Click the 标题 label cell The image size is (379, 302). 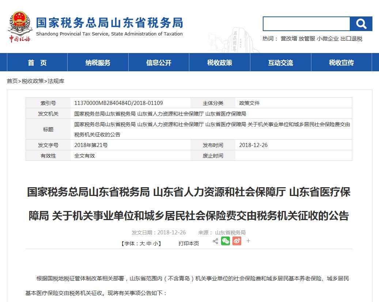(48, 129)
